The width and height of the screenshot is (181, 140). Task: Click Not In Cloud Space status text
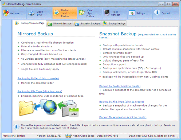point(83,136)
